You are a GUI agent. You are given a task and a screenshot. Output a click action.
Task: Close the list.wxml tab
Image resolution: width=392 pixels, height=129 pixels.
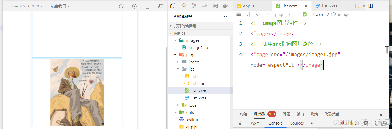point(306,6)
